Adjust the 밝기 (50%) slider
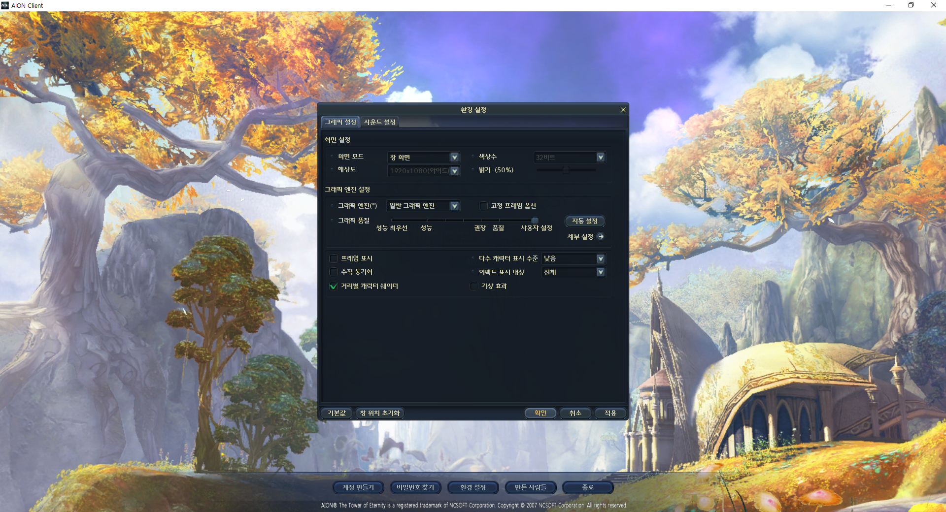 [x=566, y=170]
